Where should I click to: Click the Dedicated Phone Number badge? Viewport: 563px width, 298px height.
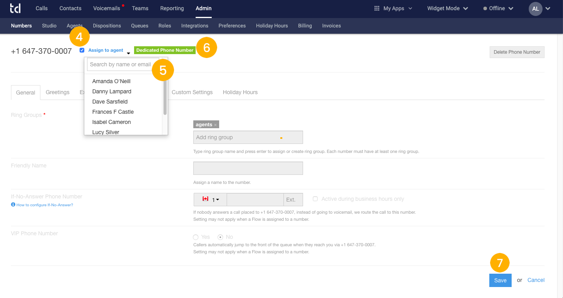pos(165,50)
